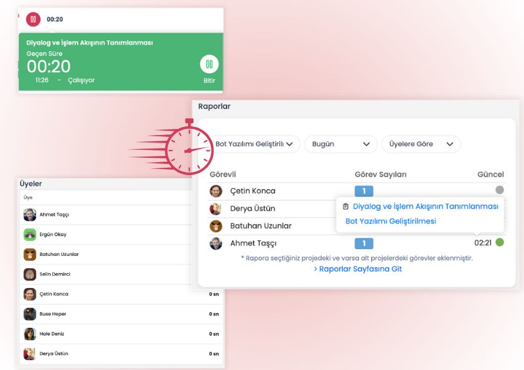Expand the Bugün date dropdown
This screenshot has width=524, height=370.
click(340, 144)
